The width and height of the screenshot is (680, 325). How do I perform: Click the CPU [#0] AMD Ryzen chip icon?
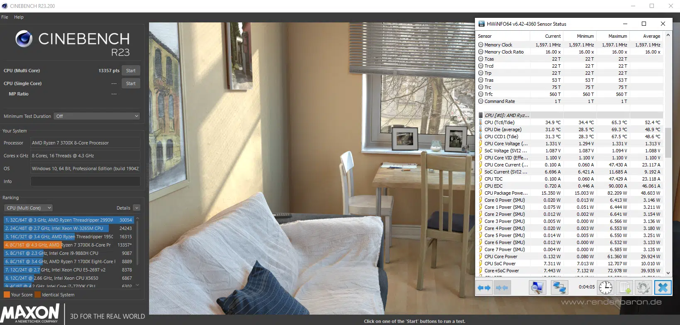481,115
